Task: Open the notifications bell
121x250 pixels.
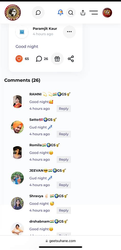Action: (60, 13)
